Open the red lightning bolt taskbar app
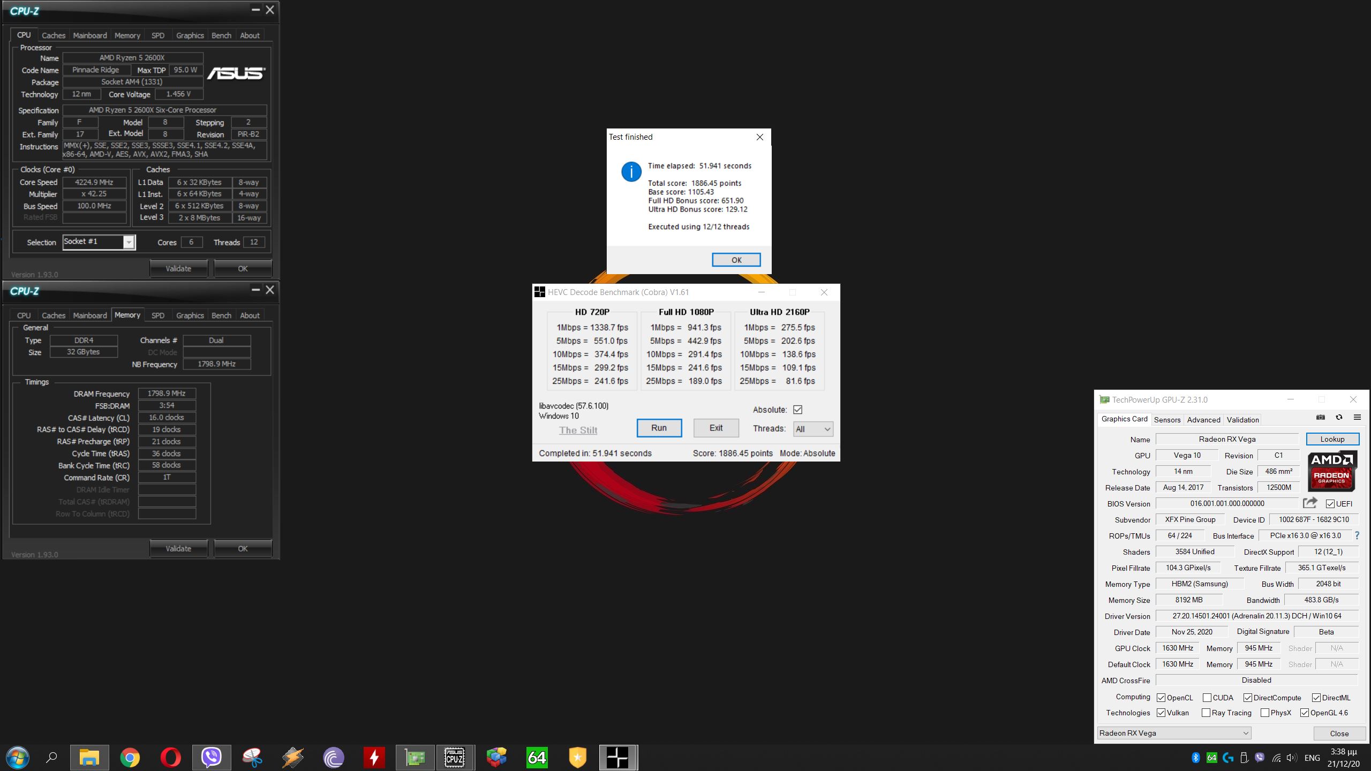This screenshot has height=771, width=1371. 374,758
